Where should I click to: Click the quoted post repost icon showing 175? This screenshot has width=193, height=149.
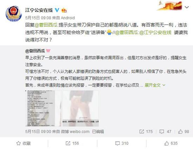pyautogui.click(x=146, y=132)
